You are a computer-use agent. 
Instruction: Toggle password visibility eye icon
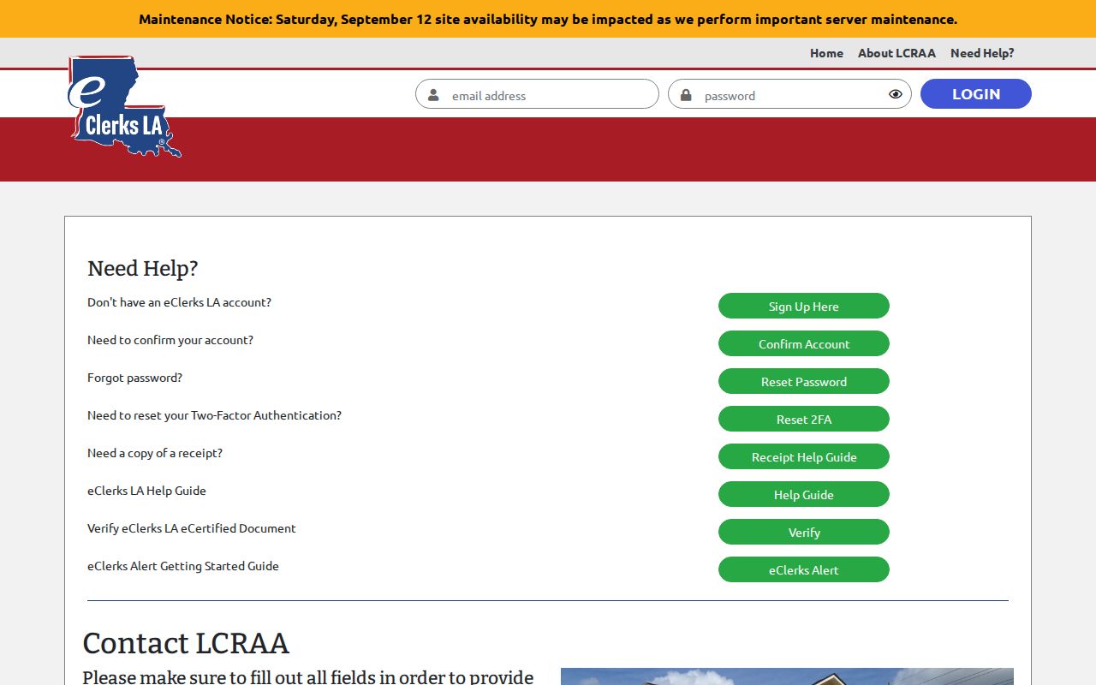click(896, 95)
